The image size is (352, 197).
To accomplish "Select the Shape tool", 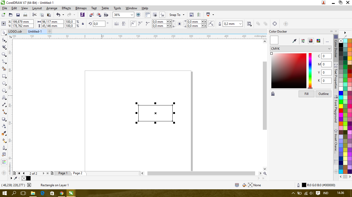I will click(x=4, y=40).
